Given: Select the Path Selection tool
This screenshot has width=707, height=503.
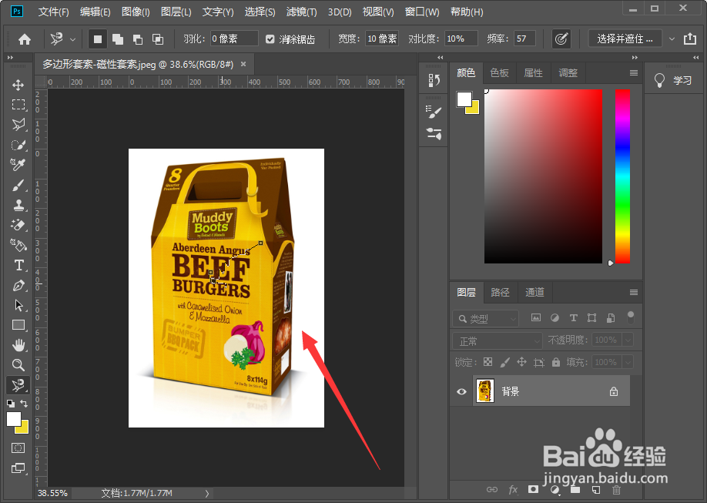Looking at the screenshot, I should point(18,305).
